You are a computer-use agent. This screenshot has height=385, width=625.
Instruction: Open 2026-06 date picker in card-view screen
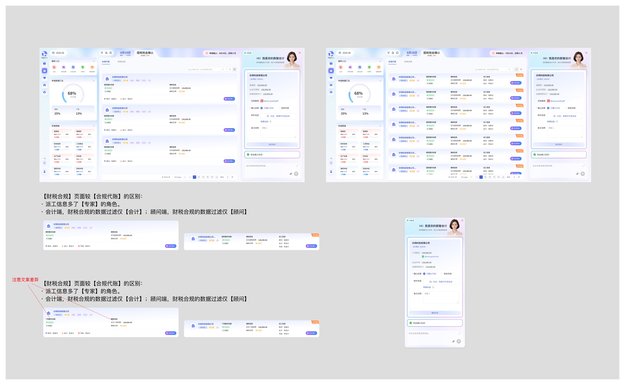(x=58, y=53)
